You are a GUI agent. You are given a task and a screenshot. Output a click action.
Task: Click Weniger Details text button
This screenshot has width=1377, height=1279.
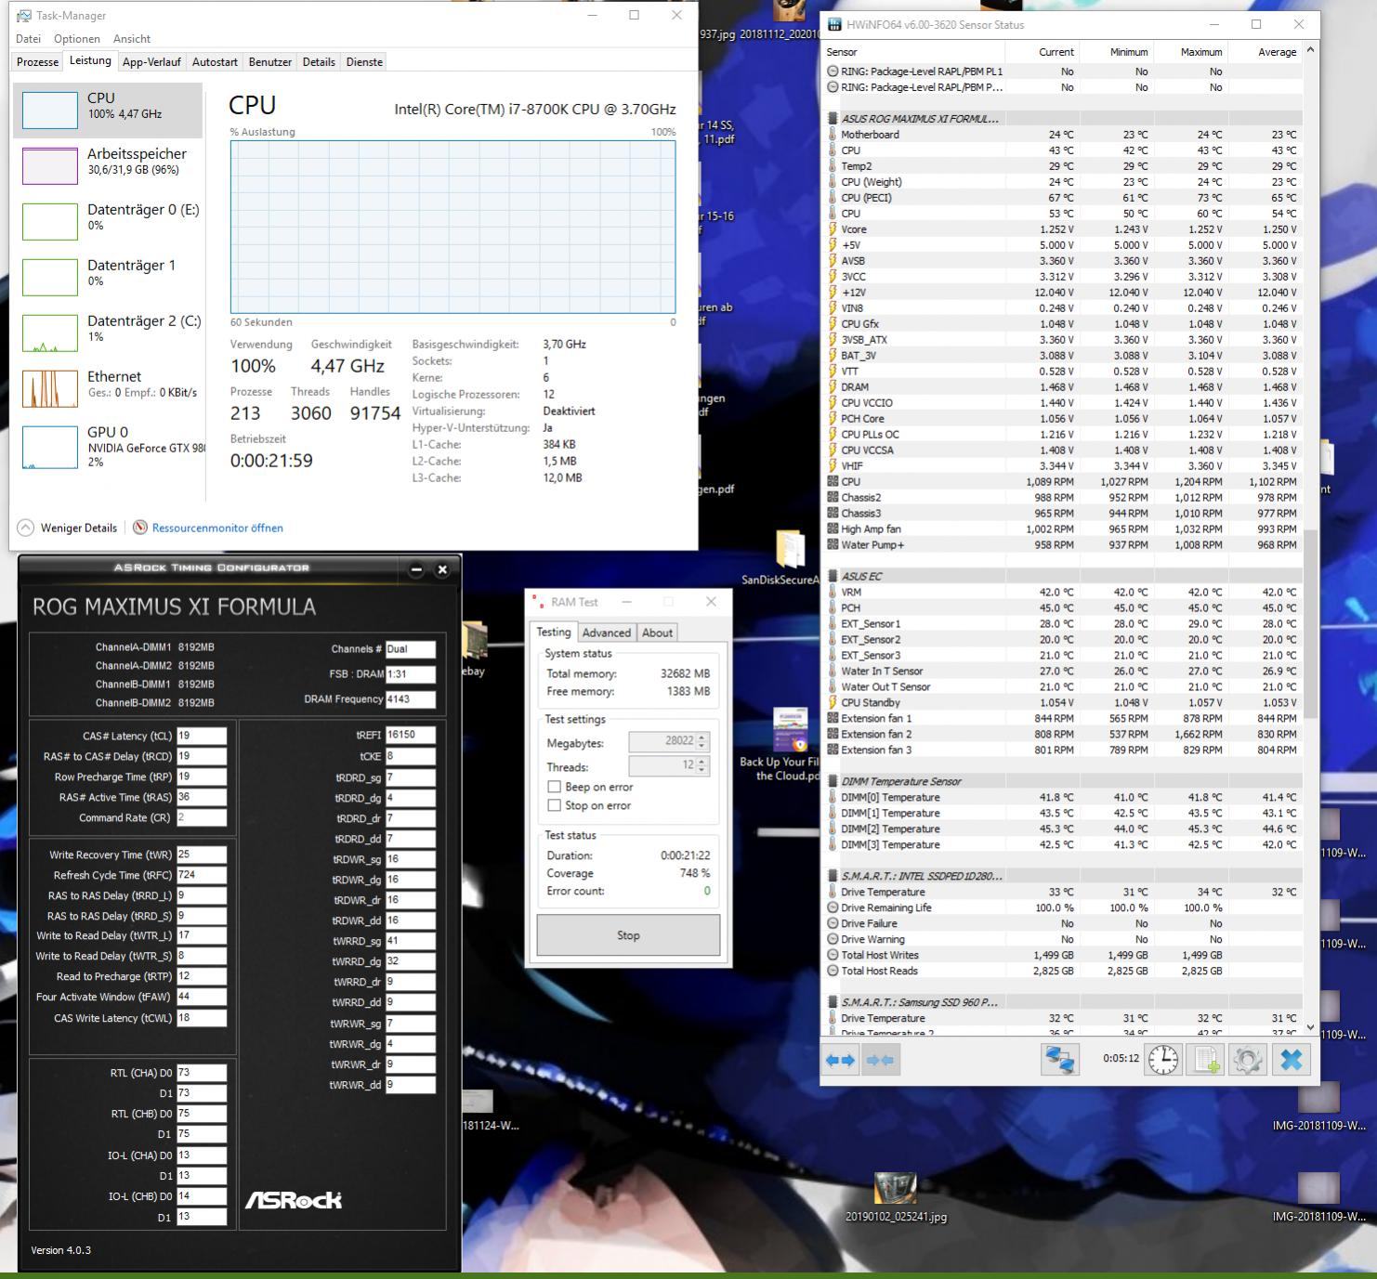79,528
